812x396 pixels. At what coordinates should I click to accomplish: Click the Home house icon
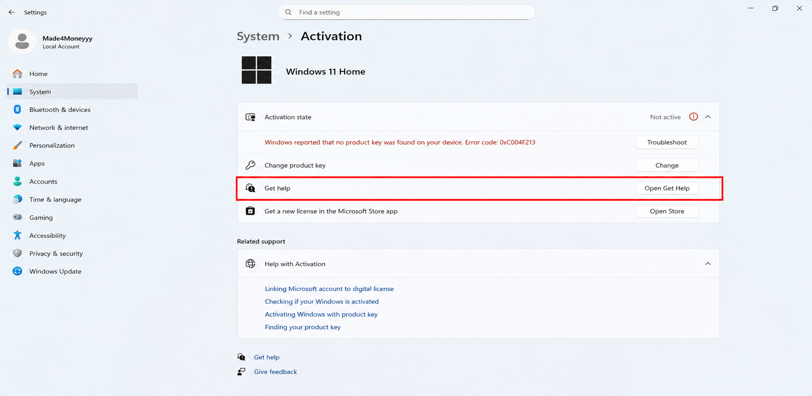click(x=18, y=74)
